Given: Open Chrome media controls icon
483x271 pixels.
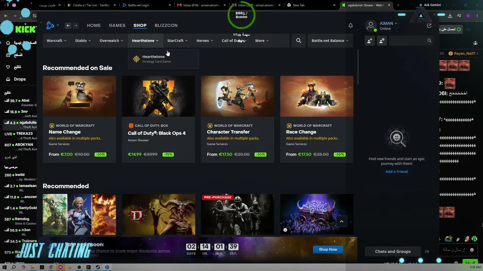Looking at the screenshot, I should (x=459, y=16).
